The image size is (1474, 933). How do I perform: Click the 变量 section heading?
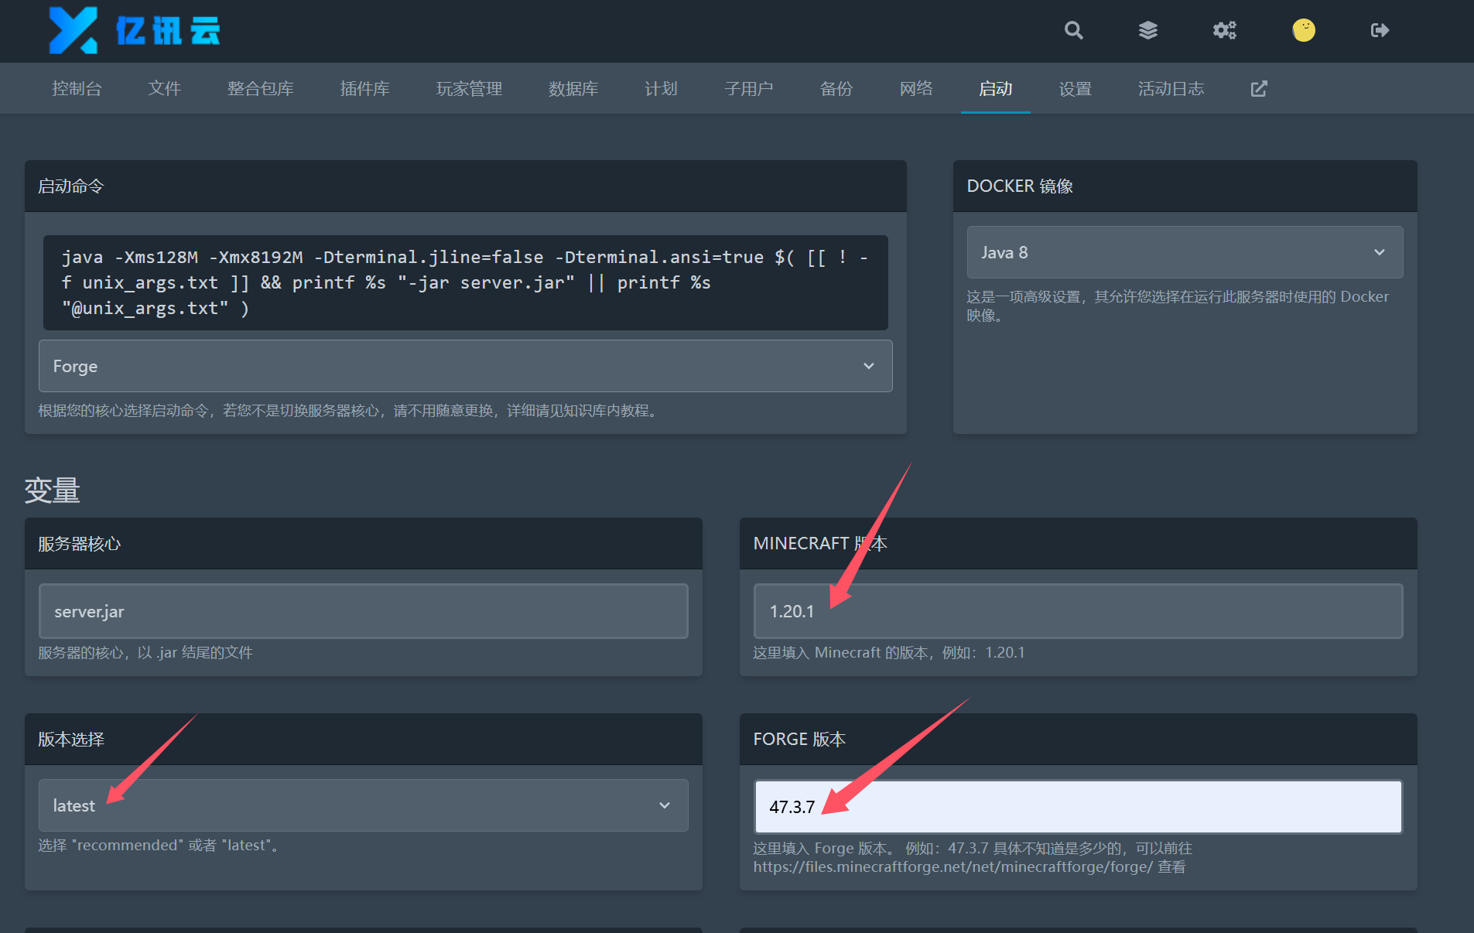click(x=52, y=490)
